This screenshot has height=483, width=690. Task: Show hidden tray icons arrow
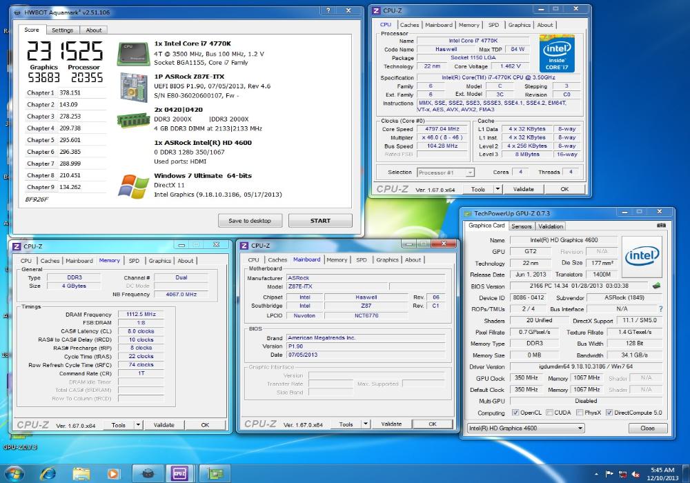coord(596,474)
